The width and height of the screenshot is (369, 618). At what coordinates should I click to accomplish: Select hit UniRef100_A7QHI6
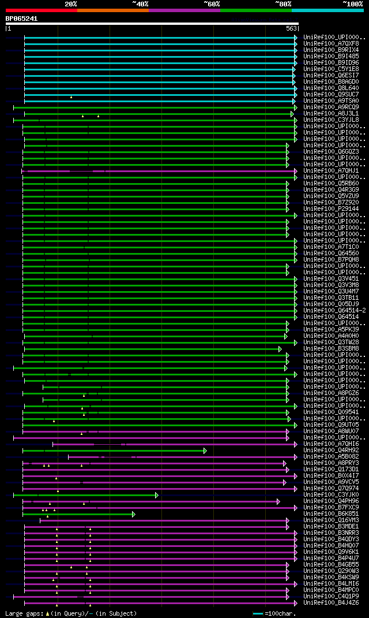tap(331, 444)
